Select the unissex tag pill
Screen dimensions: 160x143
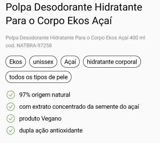[43, 62]
